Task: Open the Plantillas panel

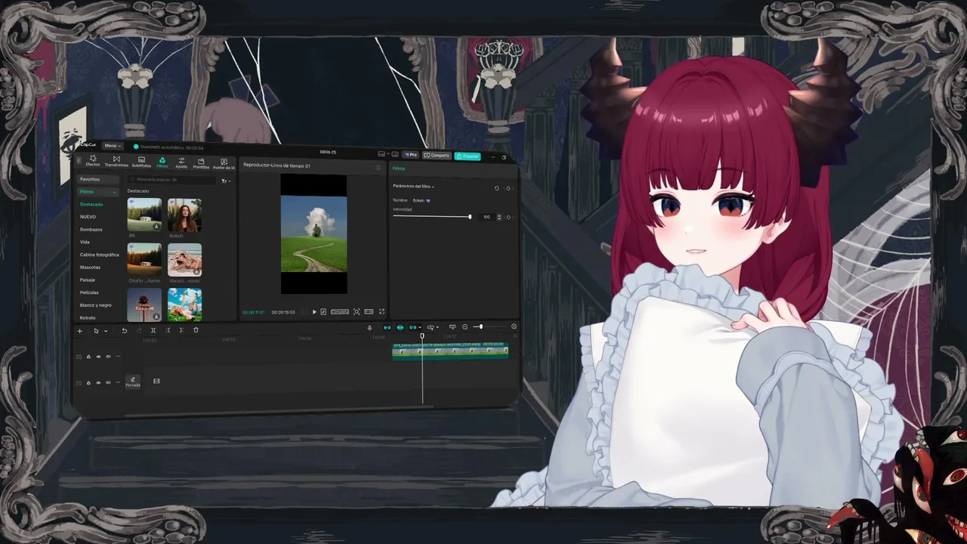Action: [x=201, y=163]
